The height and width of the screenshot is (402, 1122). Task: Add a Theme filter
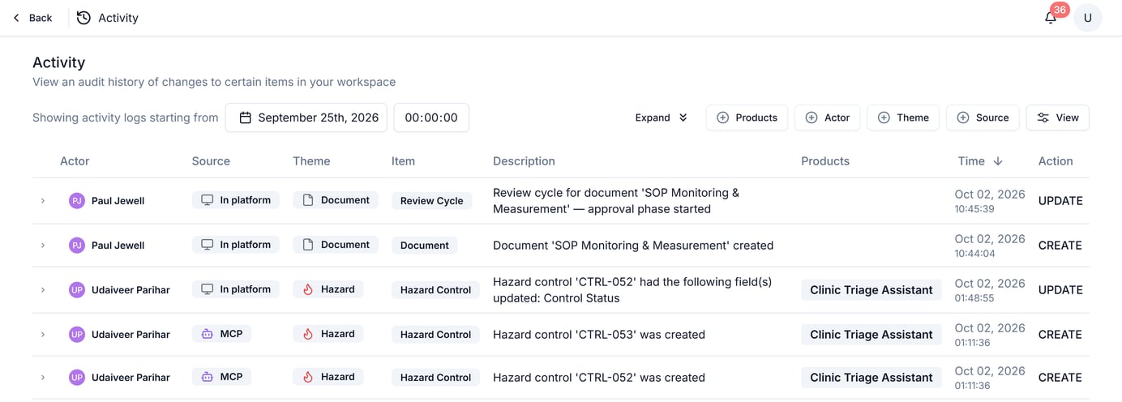(903, 118)
